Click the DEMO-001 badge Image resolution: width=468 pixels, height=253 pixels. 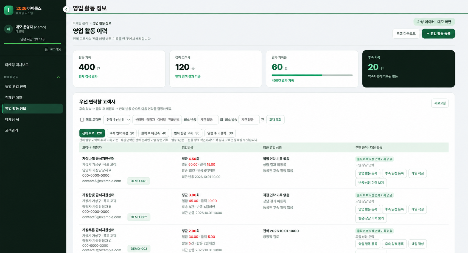click(x=139, y=181)
